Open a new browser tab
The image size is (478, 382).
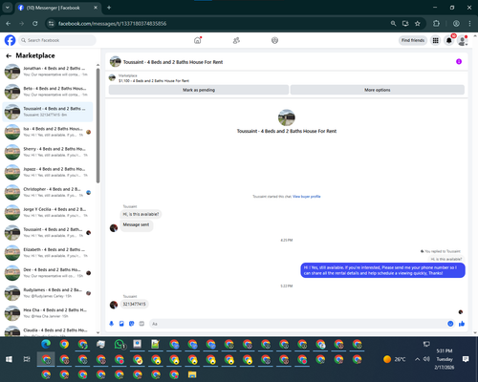tap(109, 8)
